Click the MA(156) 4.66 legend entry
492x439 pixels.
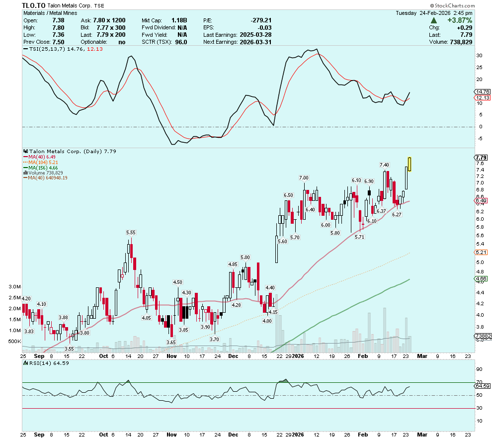[40, 168]
